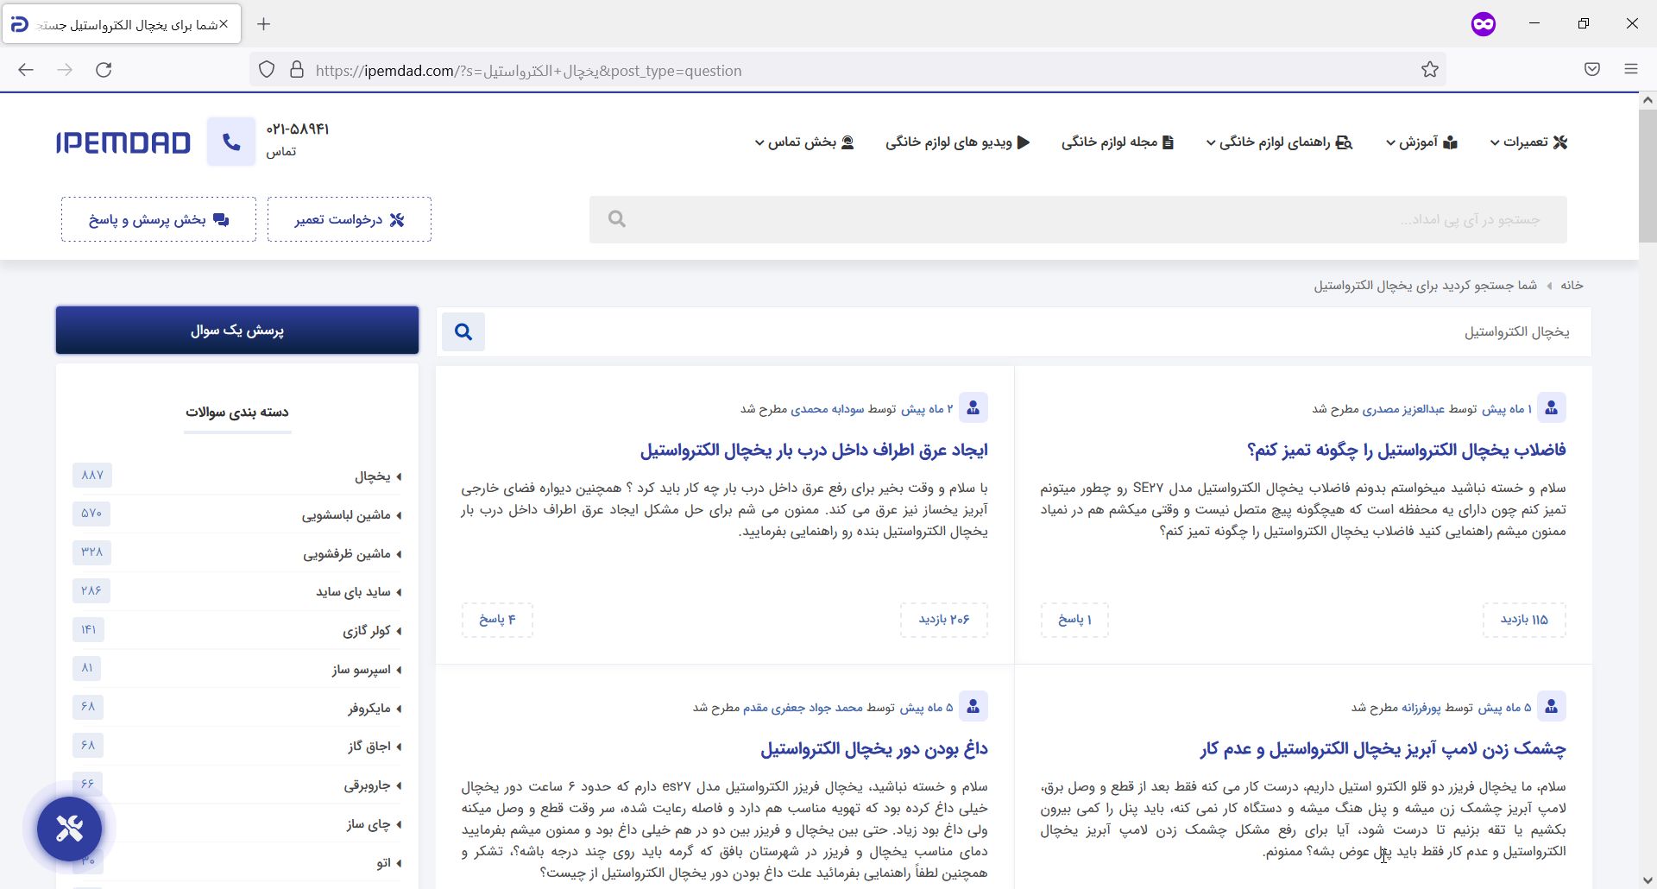Click the ۴ پاسخ badge
This screenshot has width=1657, height=889.
[497, 620]
